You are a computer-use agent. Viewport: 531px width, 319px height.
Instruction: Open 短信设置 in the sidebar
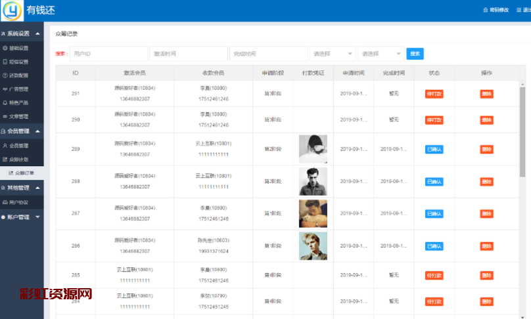point(16,62)
